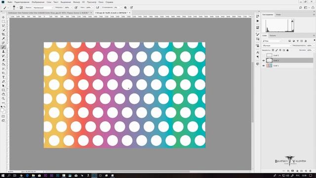The image size is (316, 178).
Task: Open the Фильтр menu
Action: coord(77,2)
